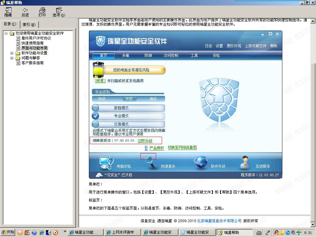The image size is (316, 237).
Task: Select the 界面与功能布局 topic
Action: click(x=35, y=48)
